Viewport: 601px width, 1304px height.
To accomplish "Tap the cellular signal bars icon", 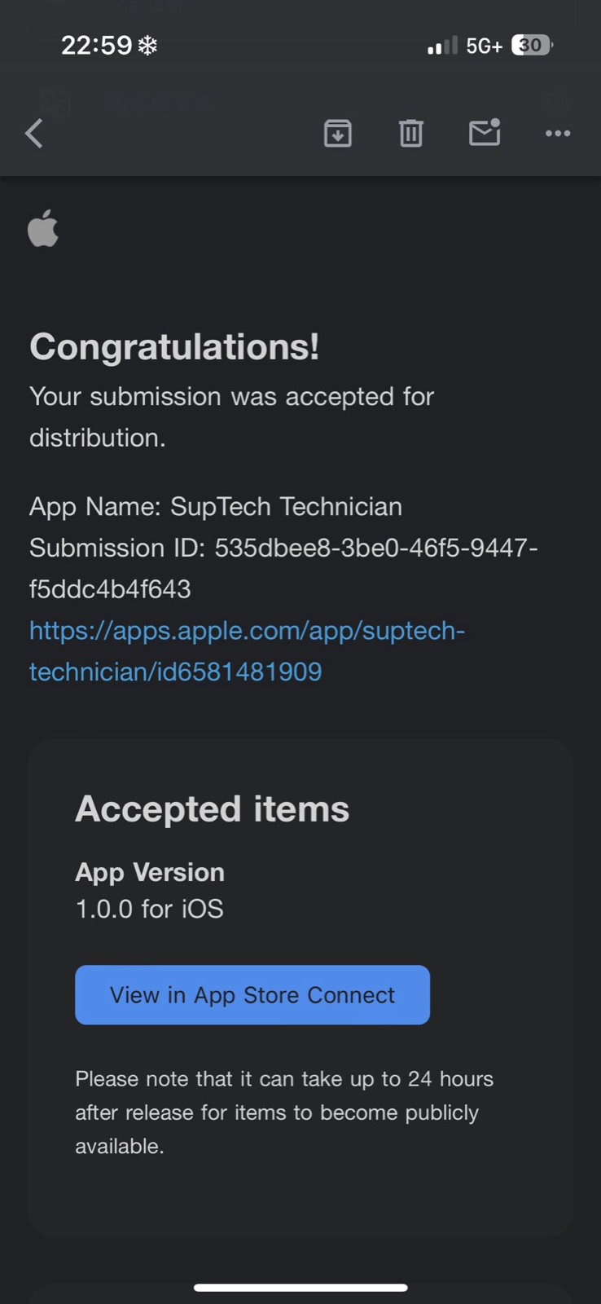I will (x=442, y=46).
